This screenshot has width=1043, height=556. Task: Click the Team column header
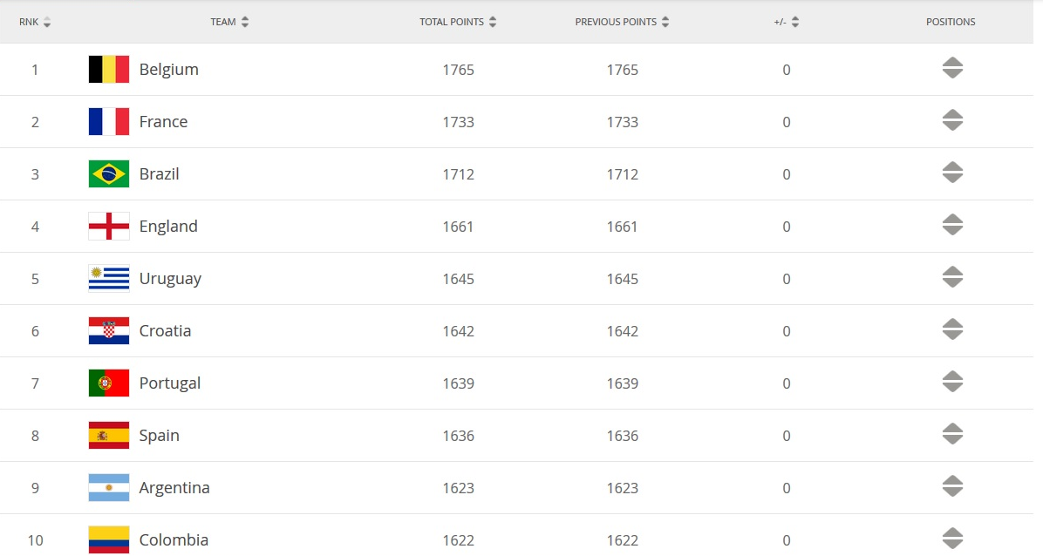[223, 23]
